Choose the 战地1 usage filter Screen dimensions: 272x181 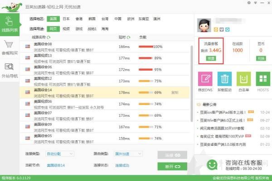[x=92, y=29]
